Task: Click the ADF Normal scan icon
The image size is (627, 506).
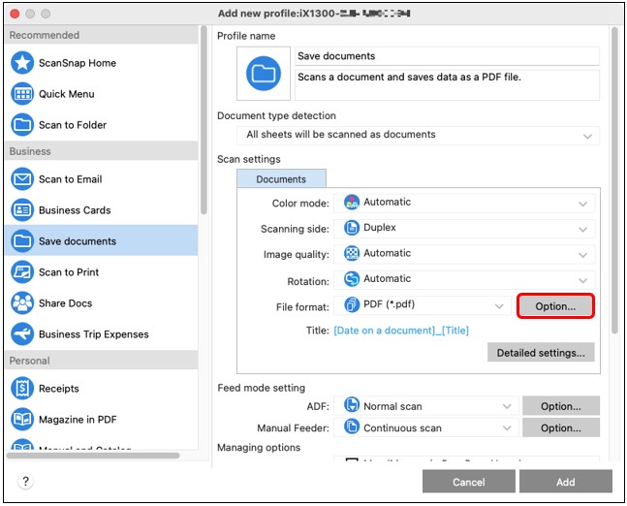Action: 352,405
